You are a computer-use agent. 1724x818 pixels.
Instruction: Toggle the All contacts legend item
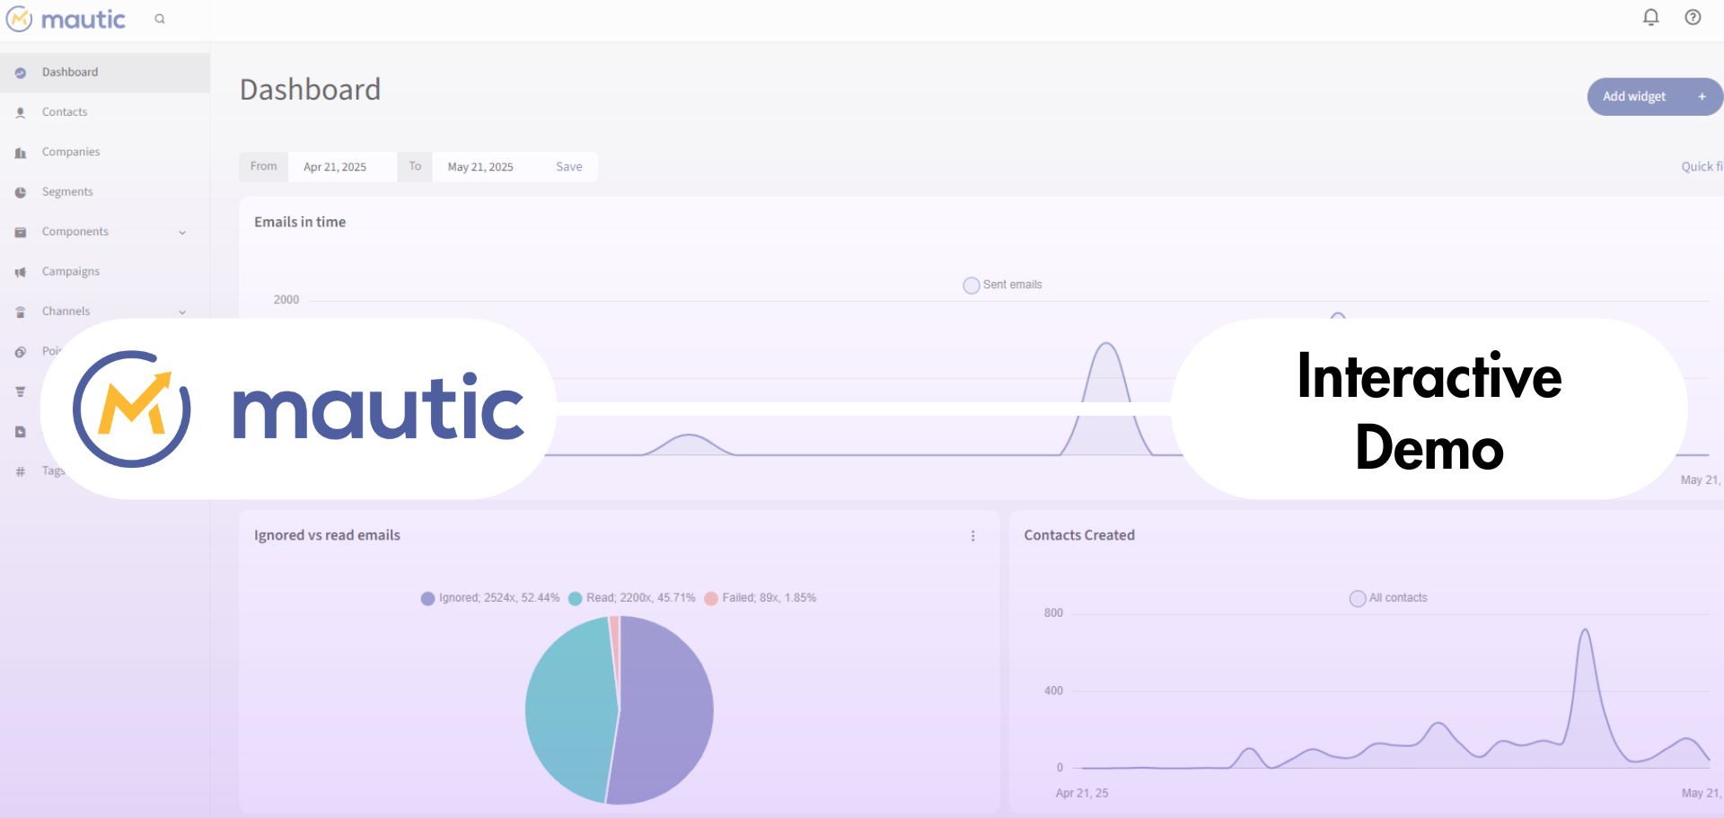tap(1388, 598)
